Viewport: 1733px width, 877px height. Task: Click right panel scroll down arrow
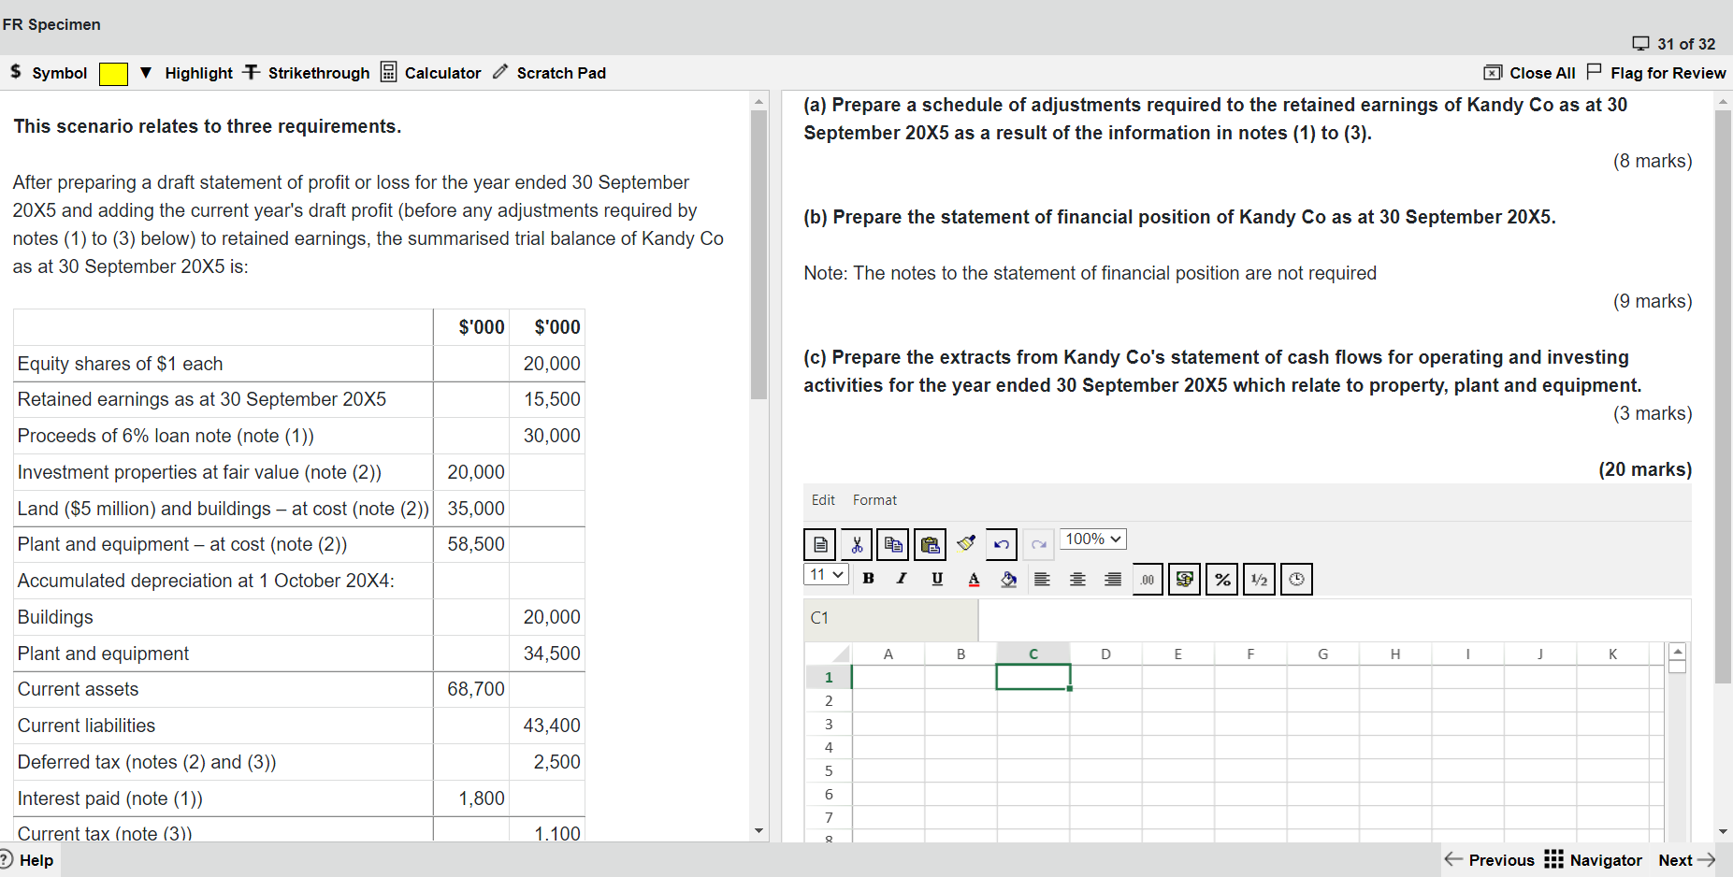click(1723, 831)
